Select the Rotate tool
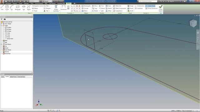This screenshot has height=112, width=200. (95, 11)
